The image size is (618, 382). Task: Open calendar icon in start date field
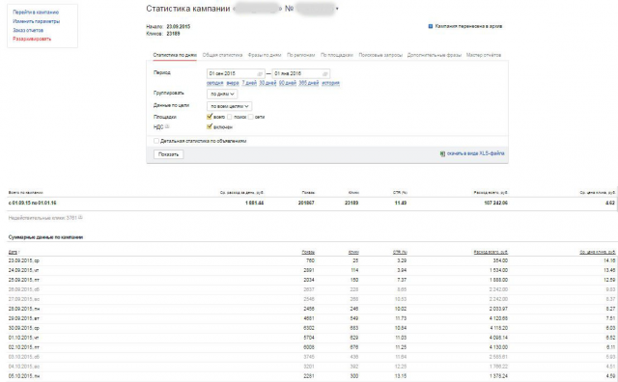tap(260, 74)
